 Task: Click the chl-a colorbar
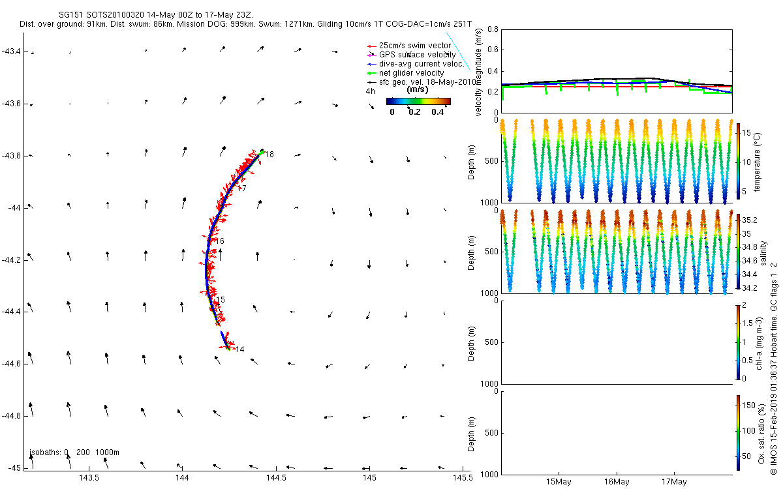point(738,342)
